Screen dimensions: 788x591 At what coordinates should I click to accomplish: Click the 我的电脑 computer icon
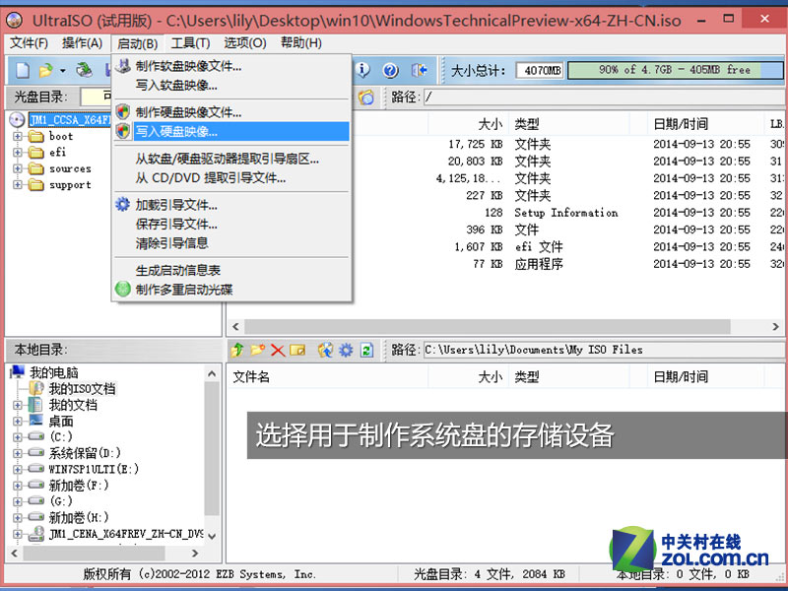18,372
